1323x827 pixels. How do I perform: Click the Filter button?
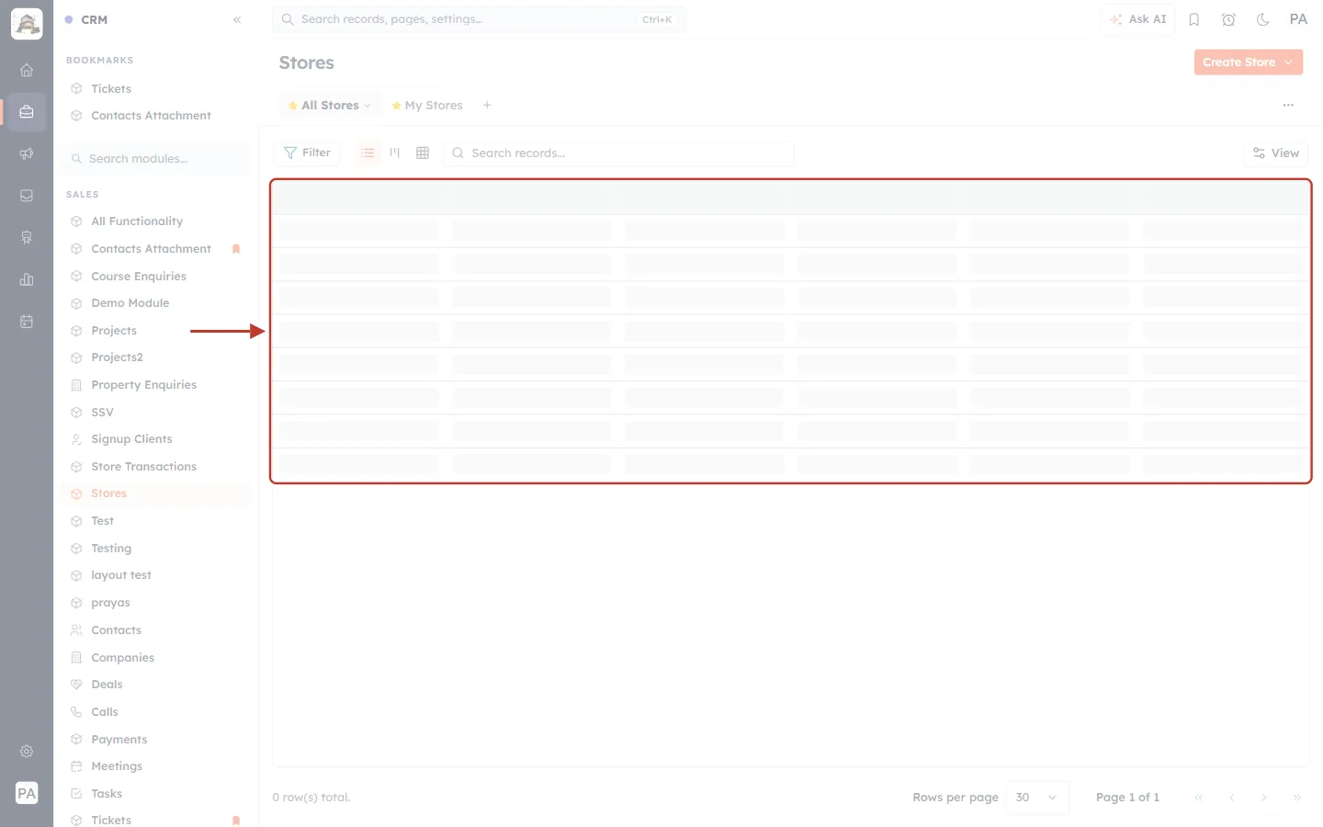click(x=307, y=153)
